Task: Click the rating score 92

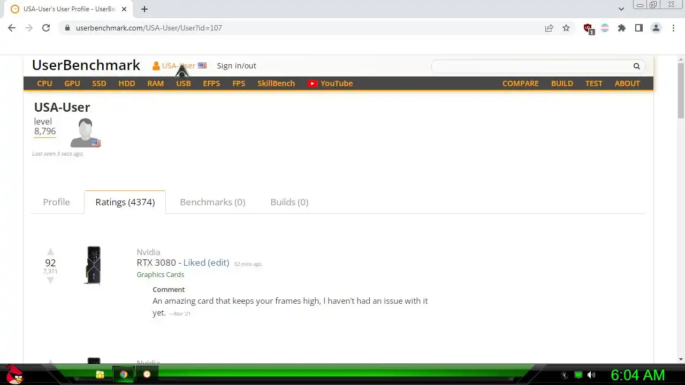Action: tap(50, 263)
